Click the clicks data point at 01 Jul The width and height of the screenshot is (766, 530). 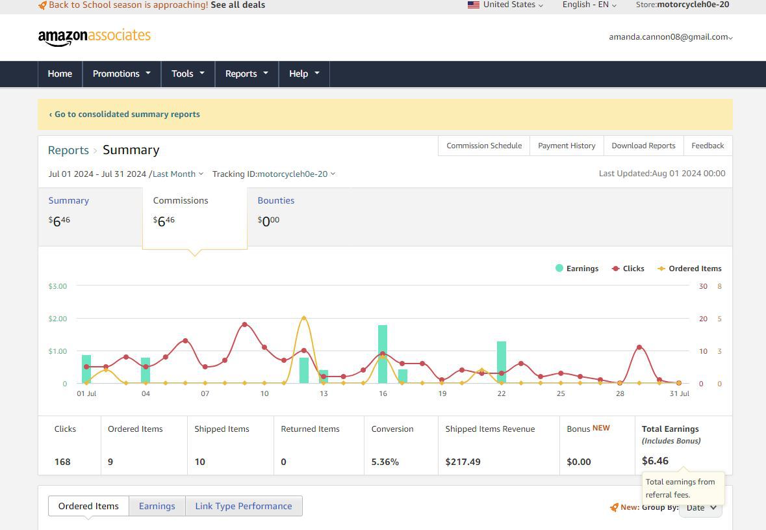[x=86, y=367]
